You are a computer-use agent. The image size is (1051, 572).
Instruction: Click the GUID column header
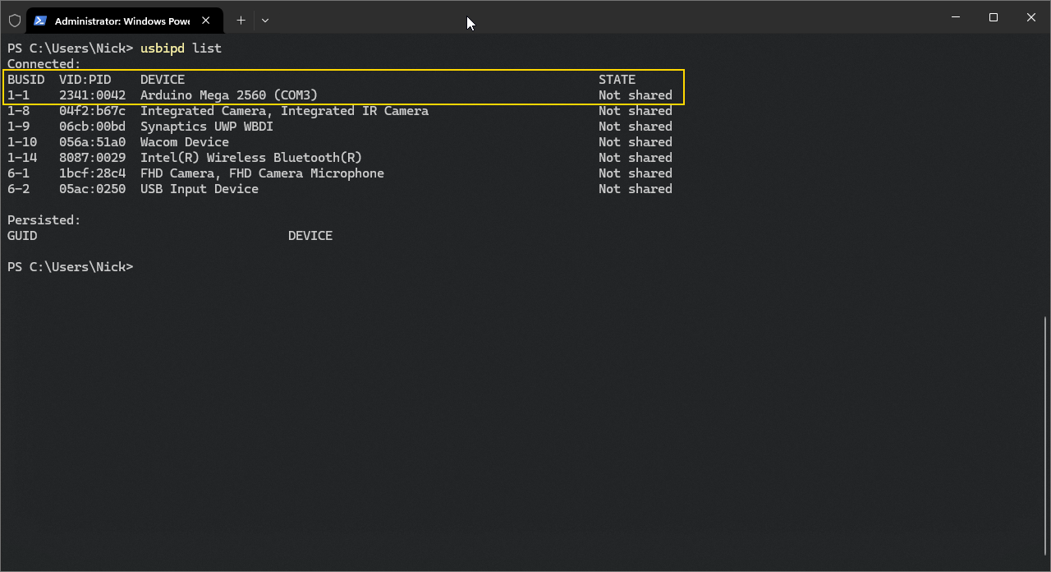22,236
